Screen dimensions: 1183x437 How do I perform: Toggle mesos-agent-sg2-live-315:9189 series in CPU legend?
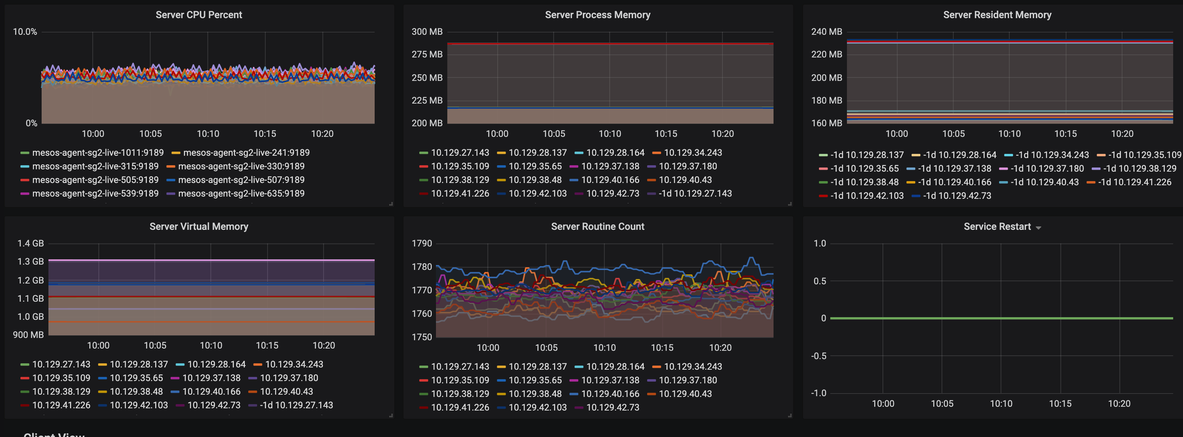95,166
